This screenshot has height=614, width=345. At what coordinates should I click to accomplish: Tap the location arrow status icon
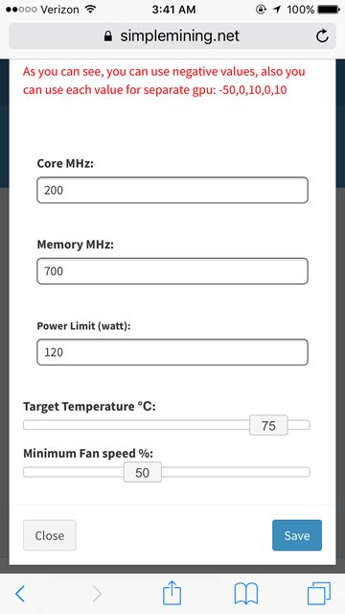[x=277, y=10]
